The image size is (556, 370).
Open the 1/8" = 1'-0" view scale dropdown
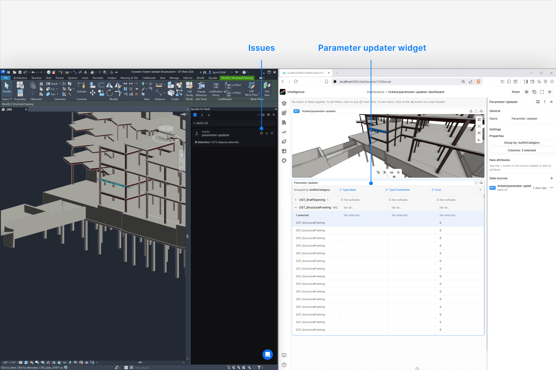click(9, 362)
